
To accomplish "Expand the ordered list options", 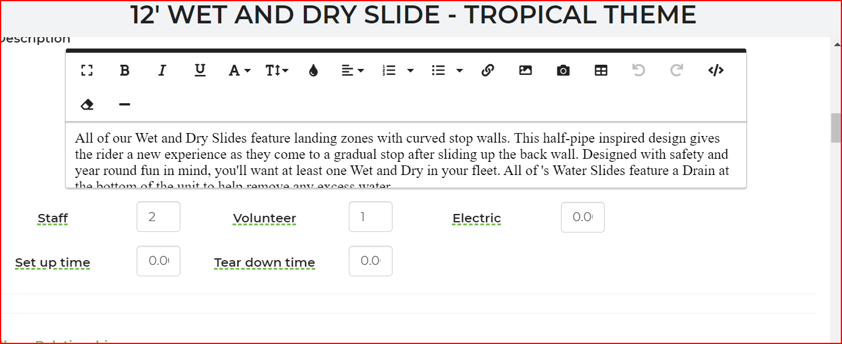I will (x=411, y=71).
